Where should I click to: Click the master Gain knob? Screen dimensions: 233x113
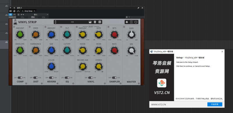pyautogui.click(x=131, y=34)
